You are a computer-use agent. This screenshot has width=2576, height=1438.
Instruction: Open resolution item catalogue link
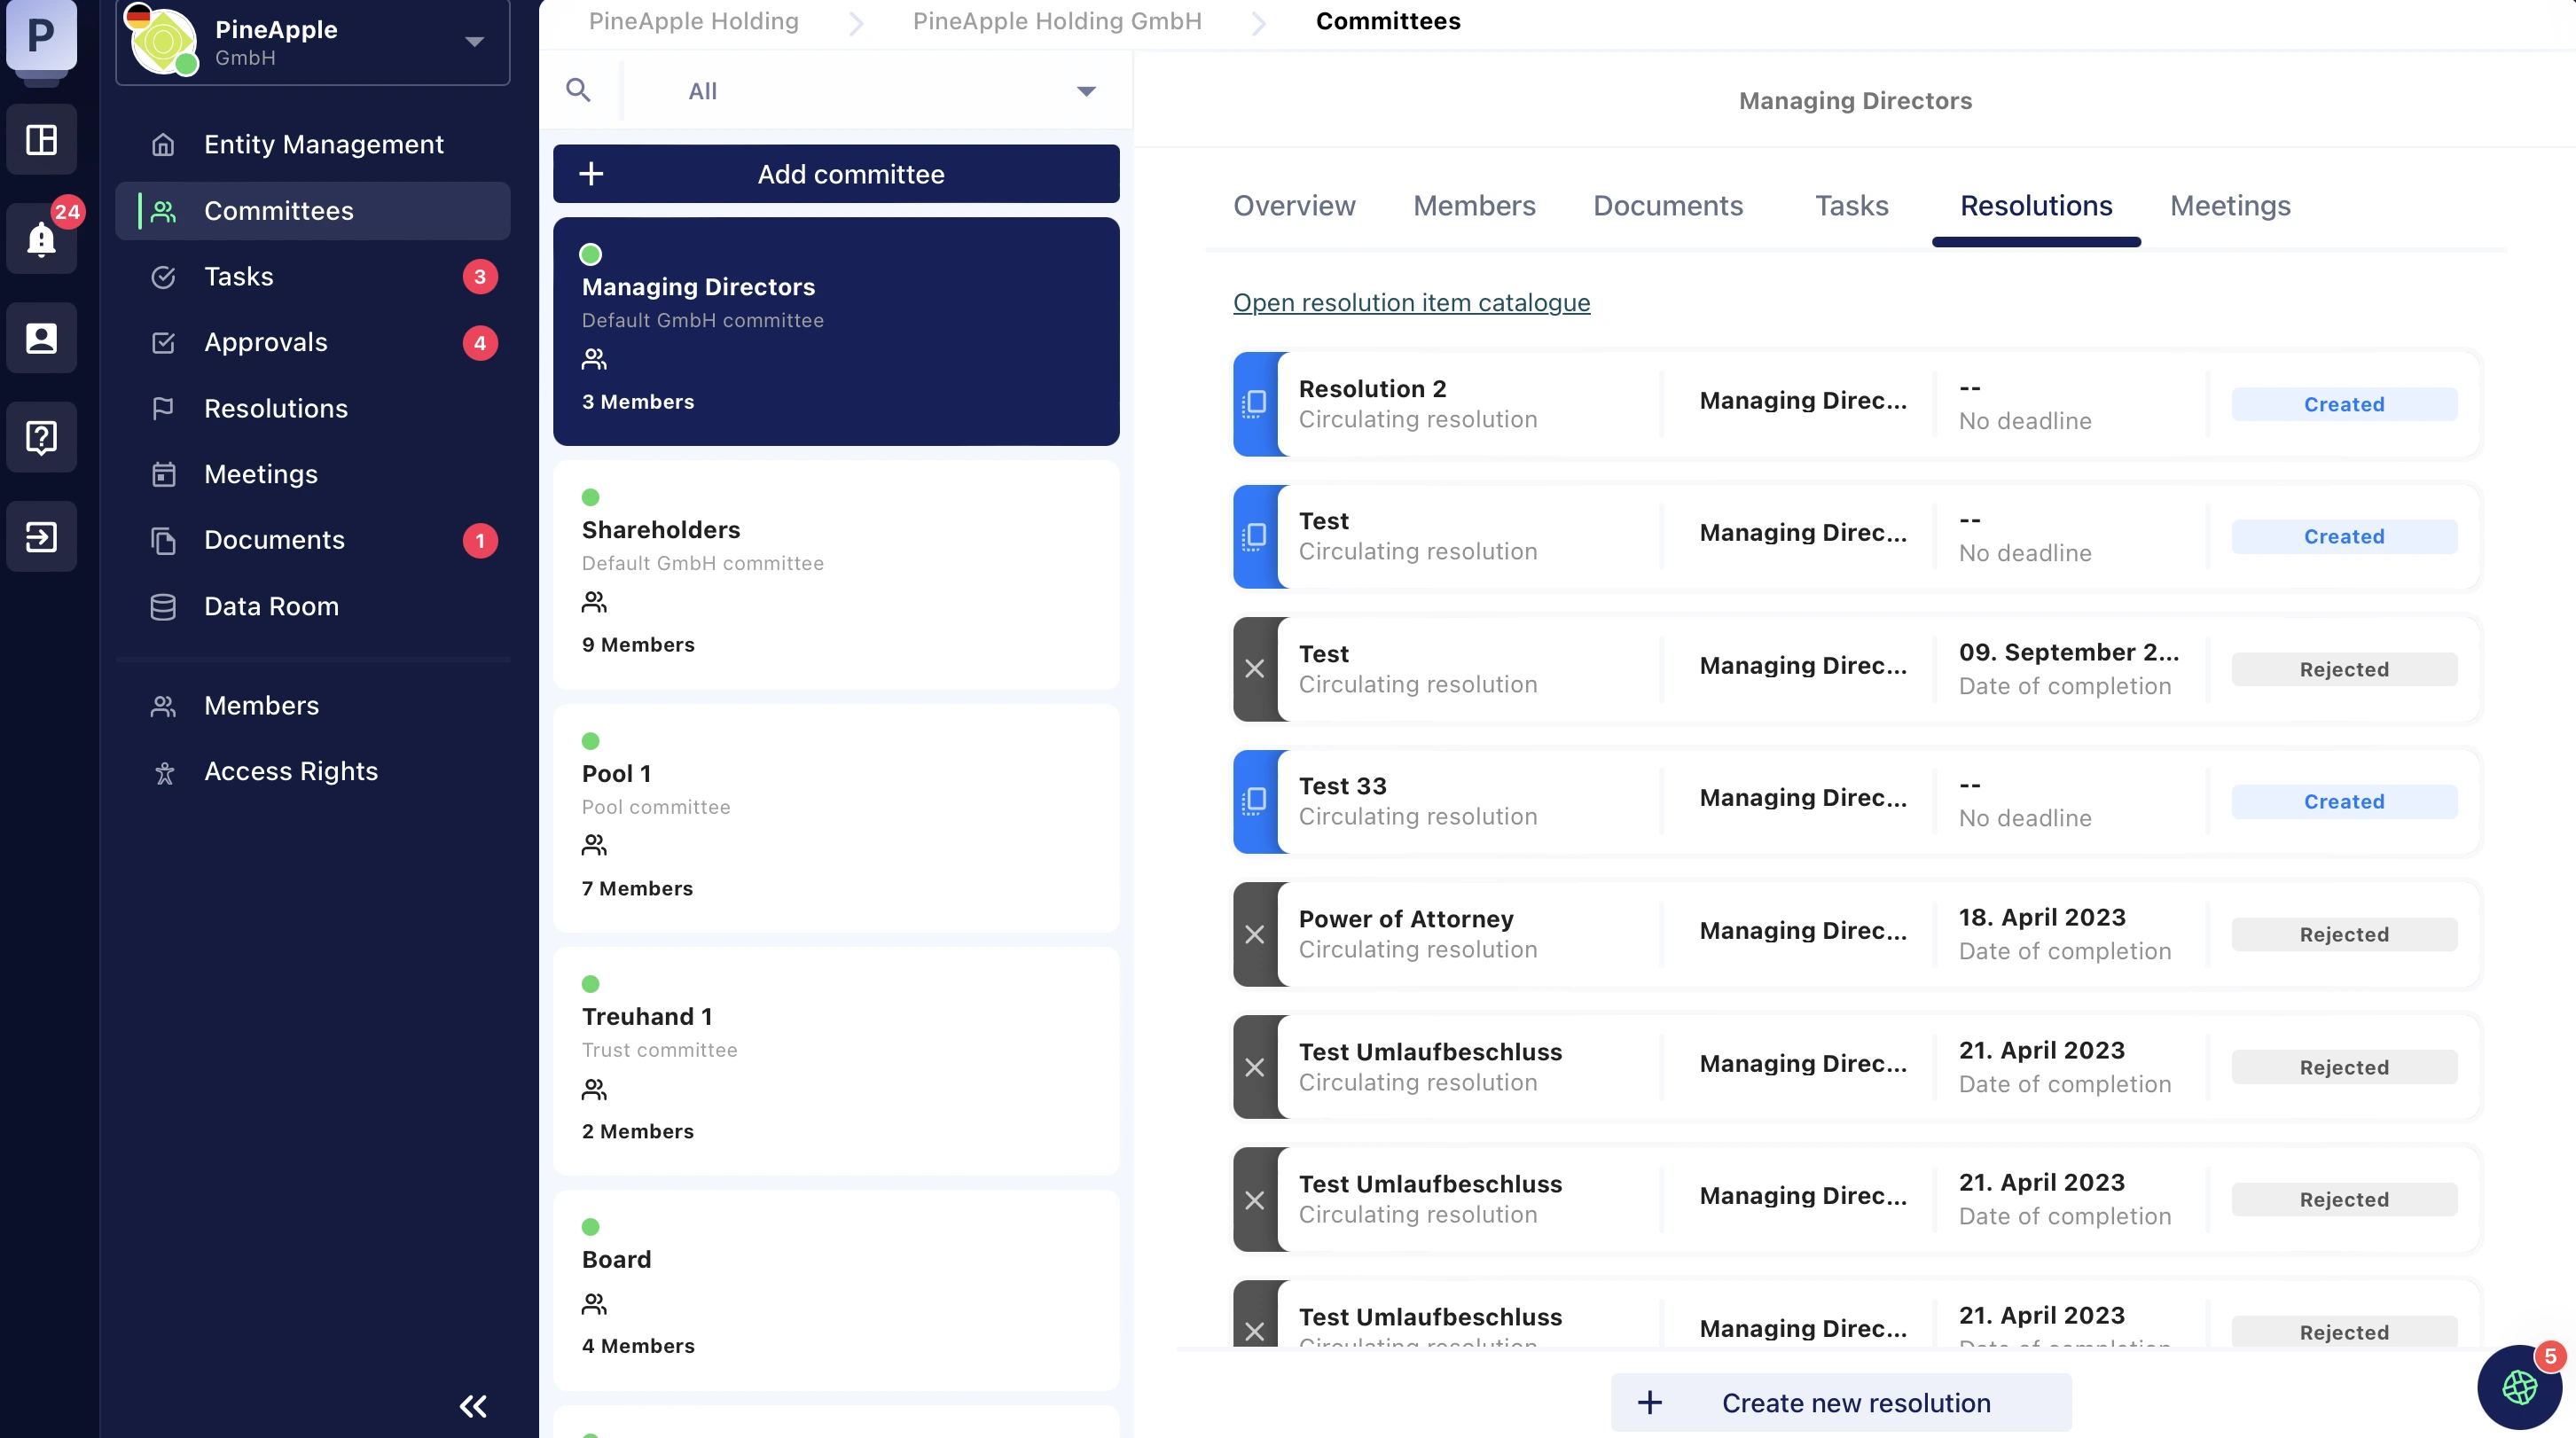1411,303
